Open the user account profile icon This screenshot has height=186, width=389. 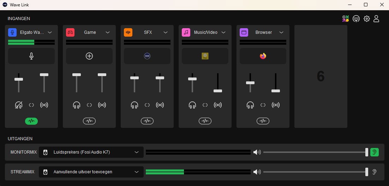click(x=376, y=19)
